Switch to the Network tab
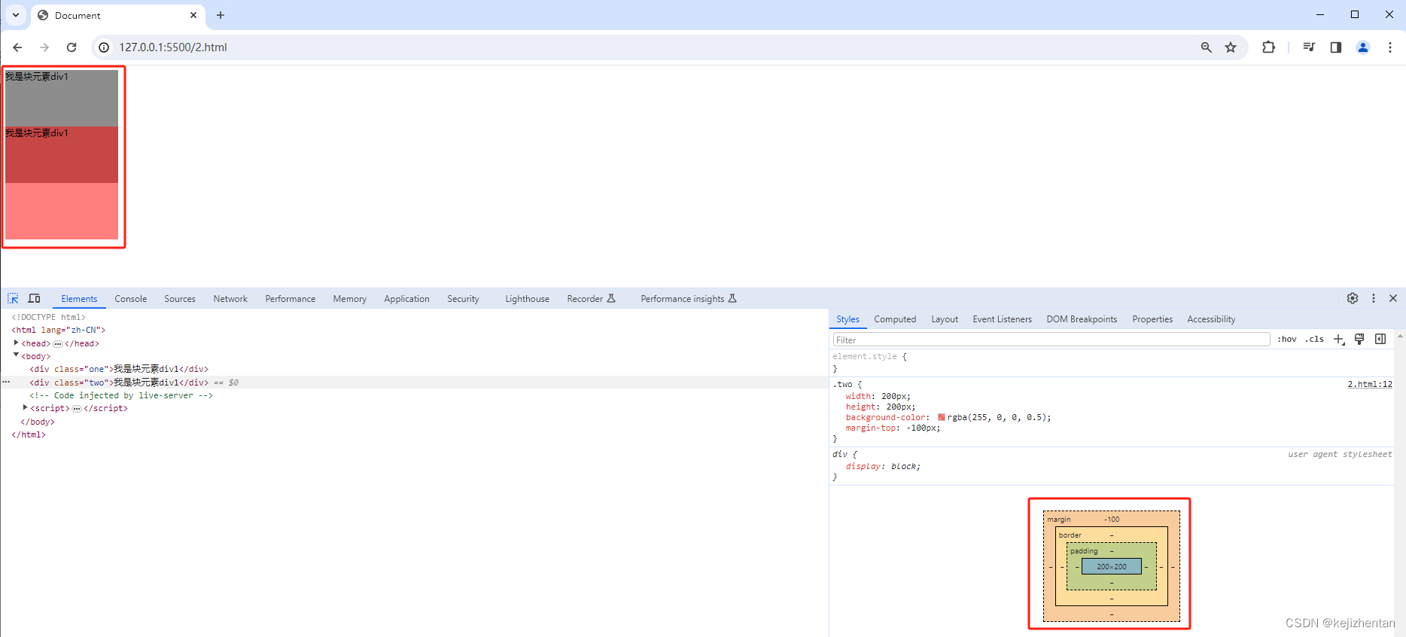 tap(230, 299)
